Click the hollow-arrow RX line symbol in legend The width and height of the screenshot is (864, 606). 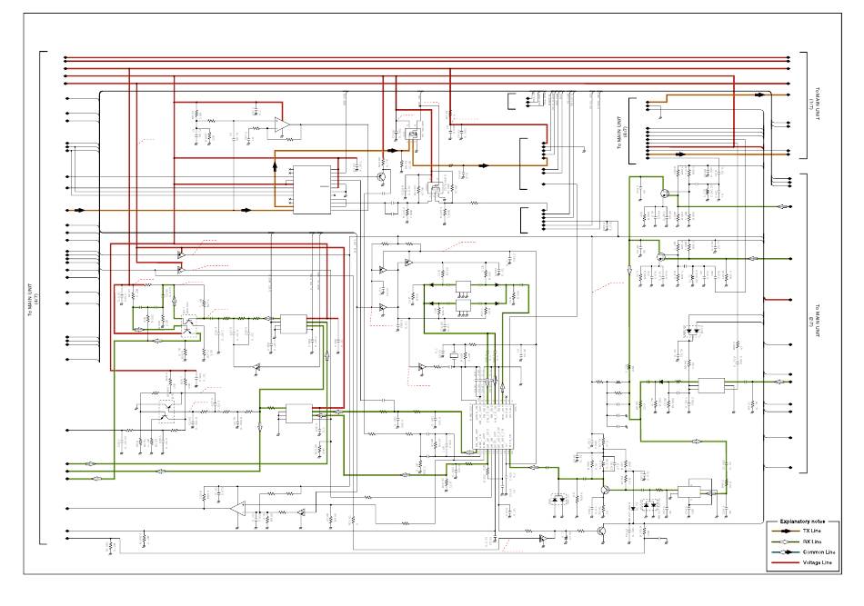coord(785,541)
